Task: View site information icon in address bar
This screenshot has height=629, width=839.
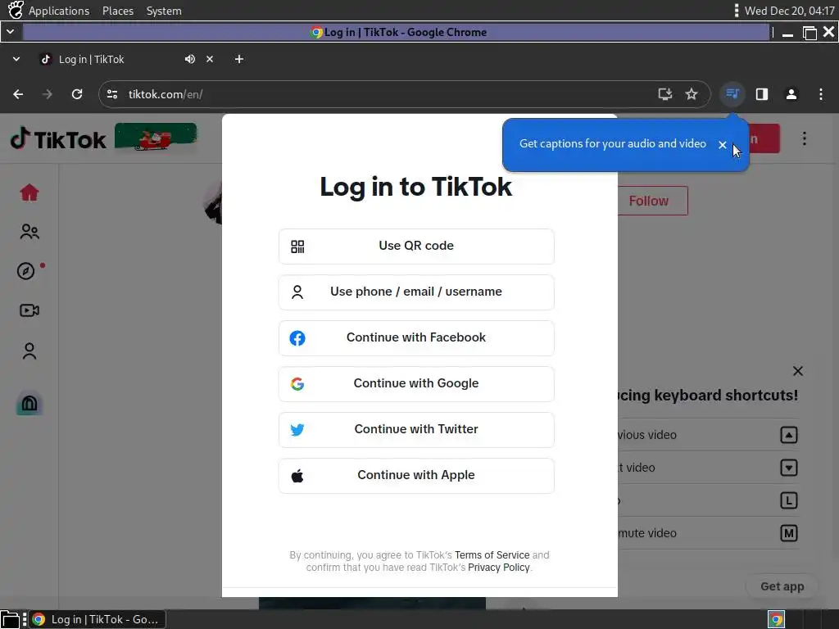Action: pos(112,94)
